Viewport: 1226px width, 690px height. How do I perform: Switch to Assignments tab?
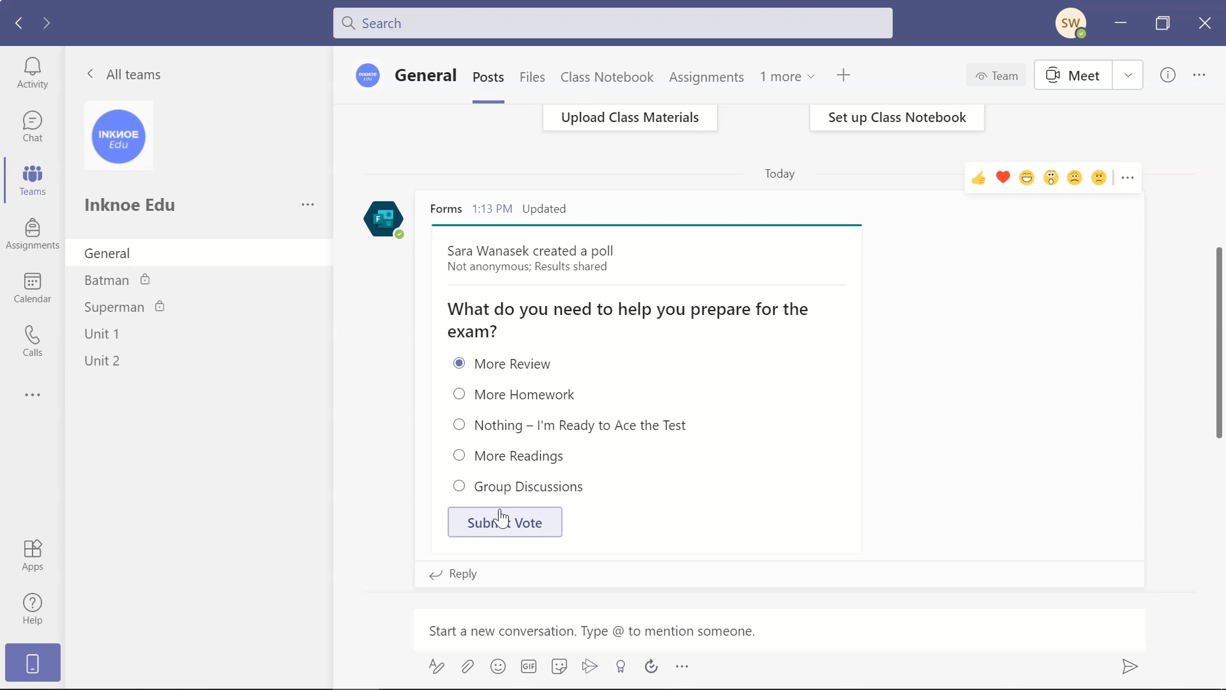(706, 76)
